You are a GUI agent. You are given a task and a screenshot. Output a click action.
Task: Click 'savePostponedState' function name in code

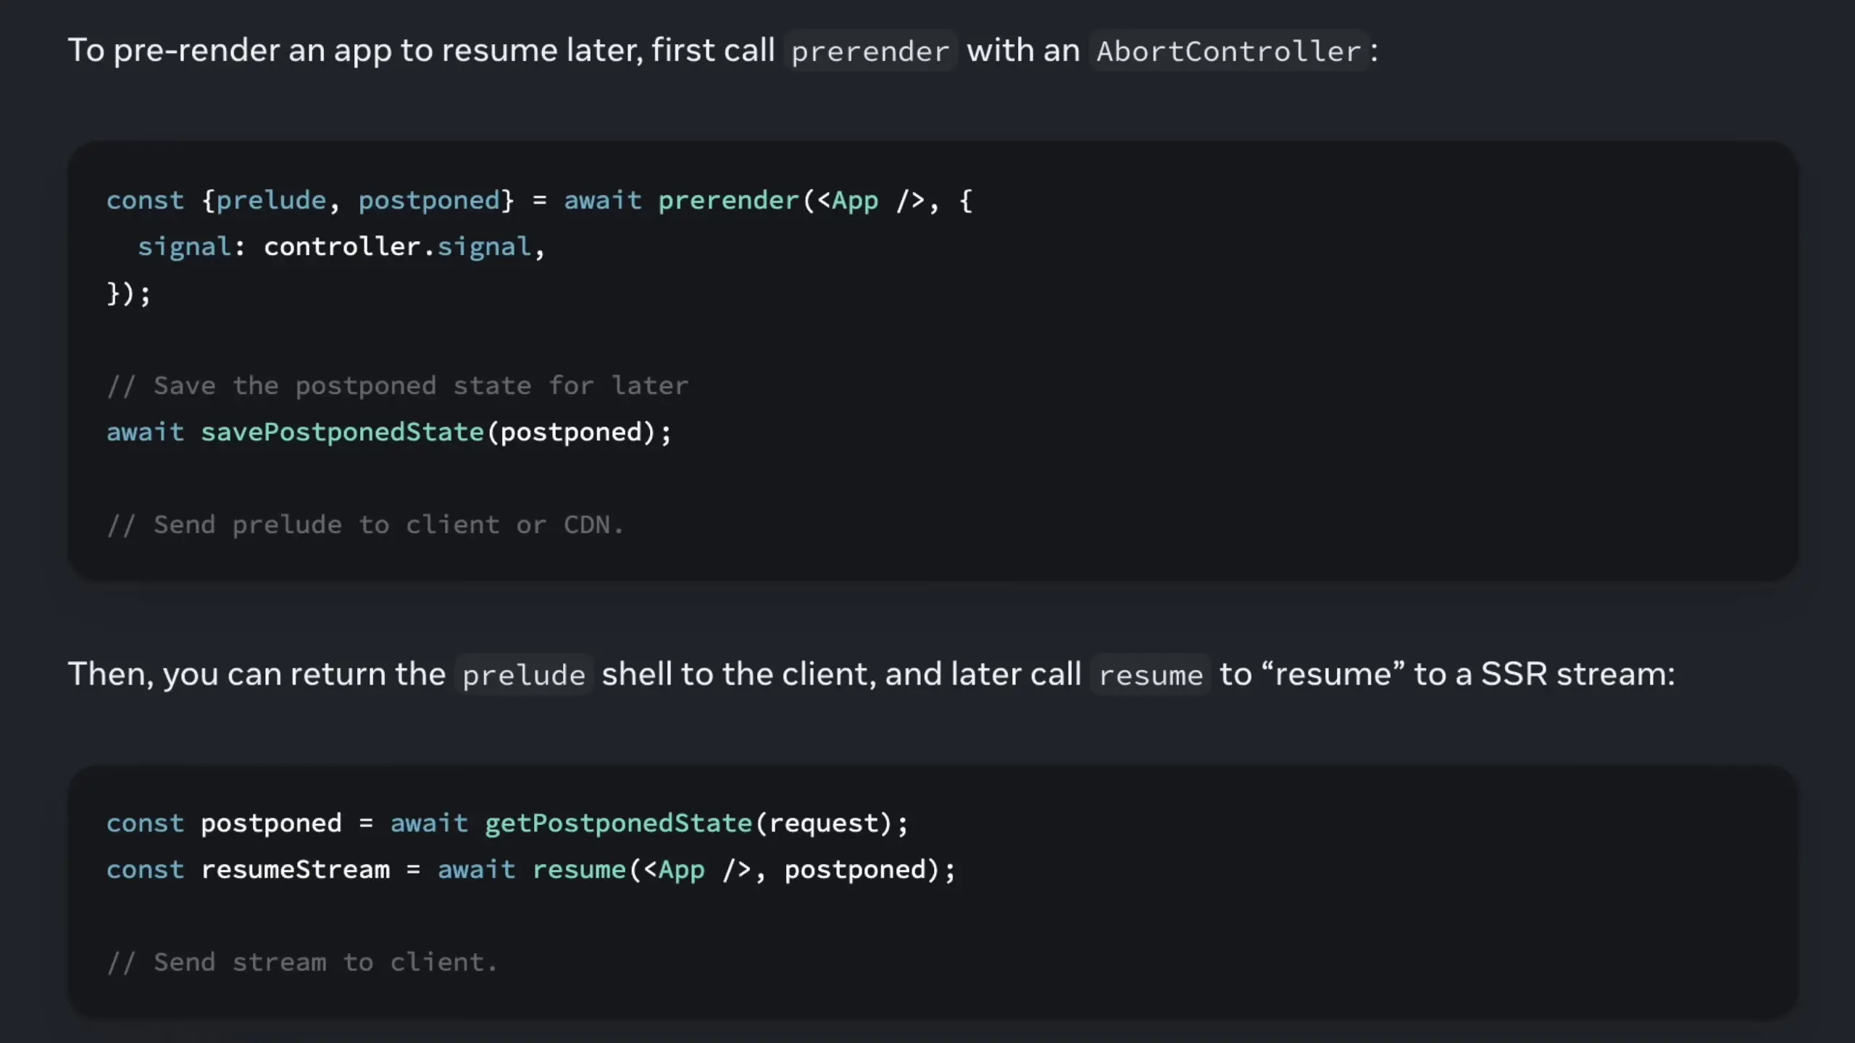click(342, 432)
